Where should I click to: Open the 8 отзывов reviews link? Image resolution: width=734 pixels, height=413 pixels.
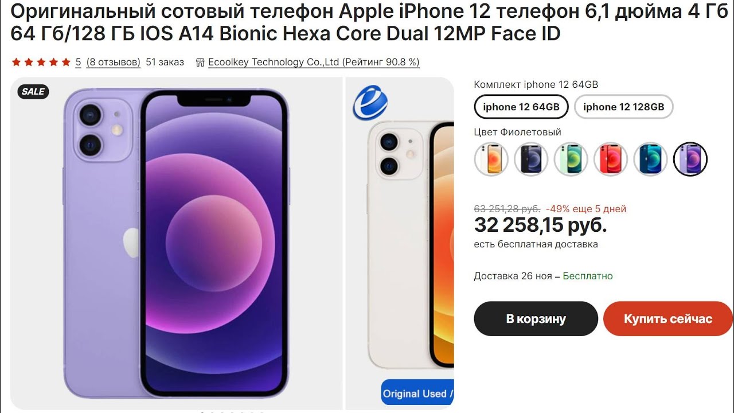[x=114, y=62]
